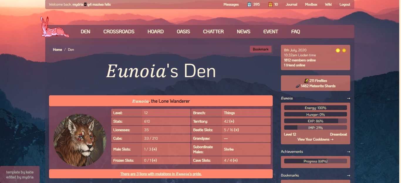Open Eunoia's panel via the arrow
The height and width of the screenshot is (183, 401).
tap(348, 98)
